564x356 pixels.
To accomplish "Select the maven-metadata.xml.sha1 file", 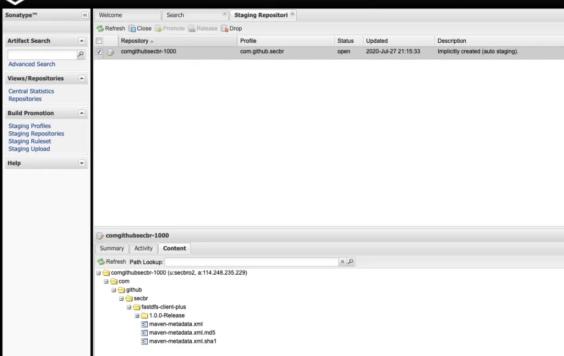I will tap(182, 341).
